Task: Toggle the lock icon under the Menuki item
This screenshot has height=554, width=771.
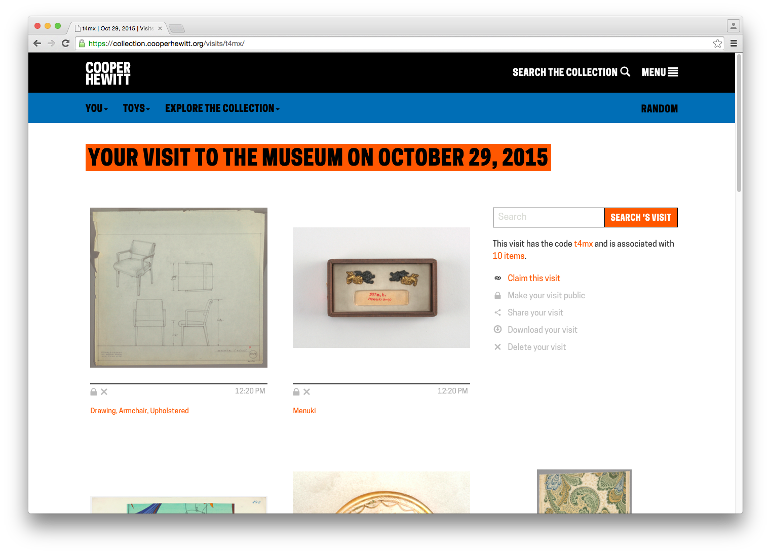Action: (x=296, y=391)
